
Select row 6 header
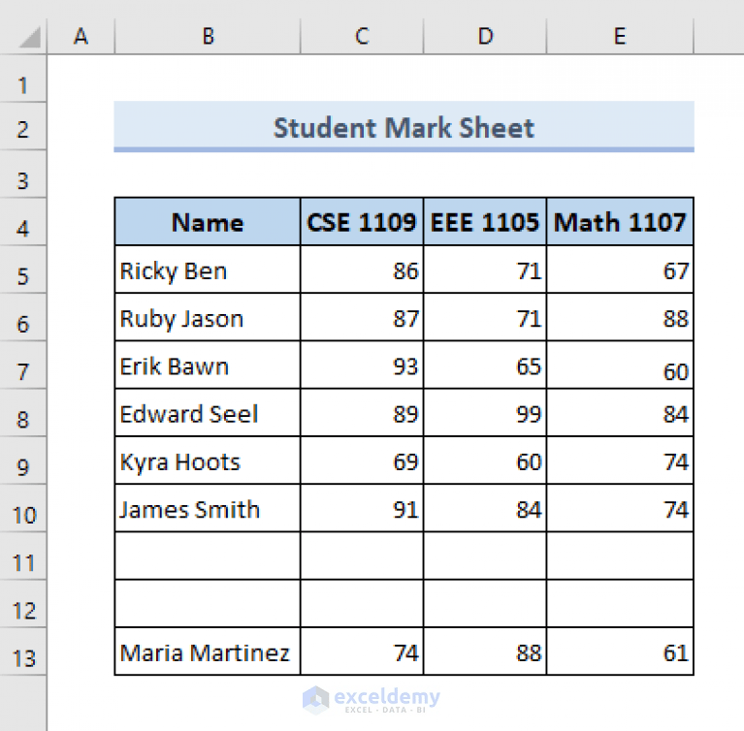pos(22,317)
